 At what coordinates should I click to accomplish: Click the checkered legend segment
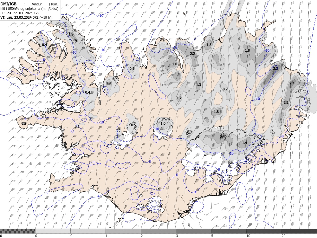17,231
